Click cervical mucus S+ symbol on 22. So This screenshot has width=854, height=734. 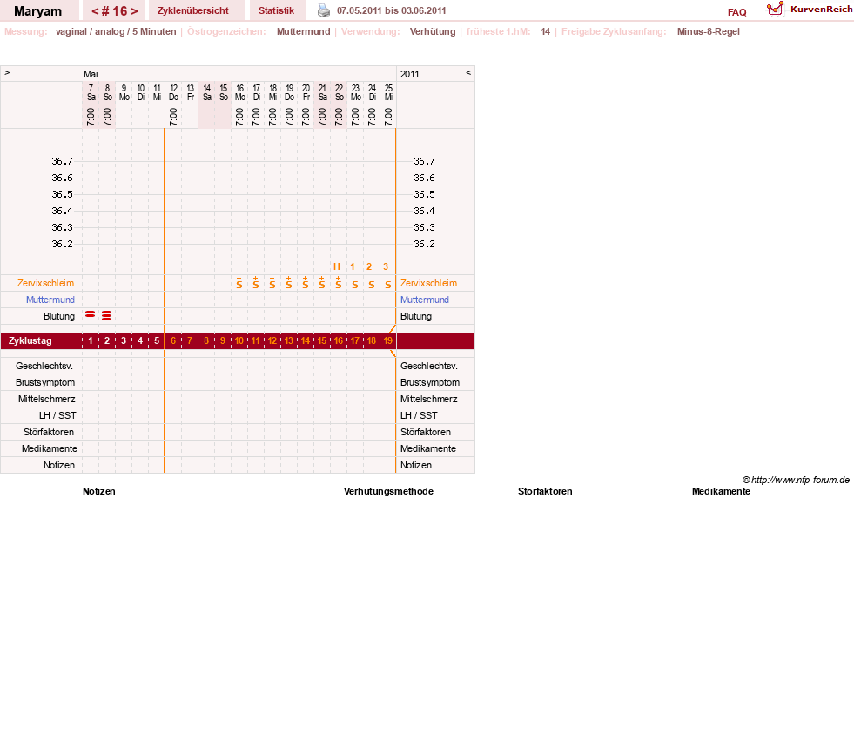[339, 282]
